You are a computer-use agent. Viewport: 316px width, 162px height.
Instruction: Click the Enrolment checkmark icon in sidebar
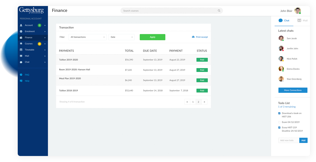(21, 31)
